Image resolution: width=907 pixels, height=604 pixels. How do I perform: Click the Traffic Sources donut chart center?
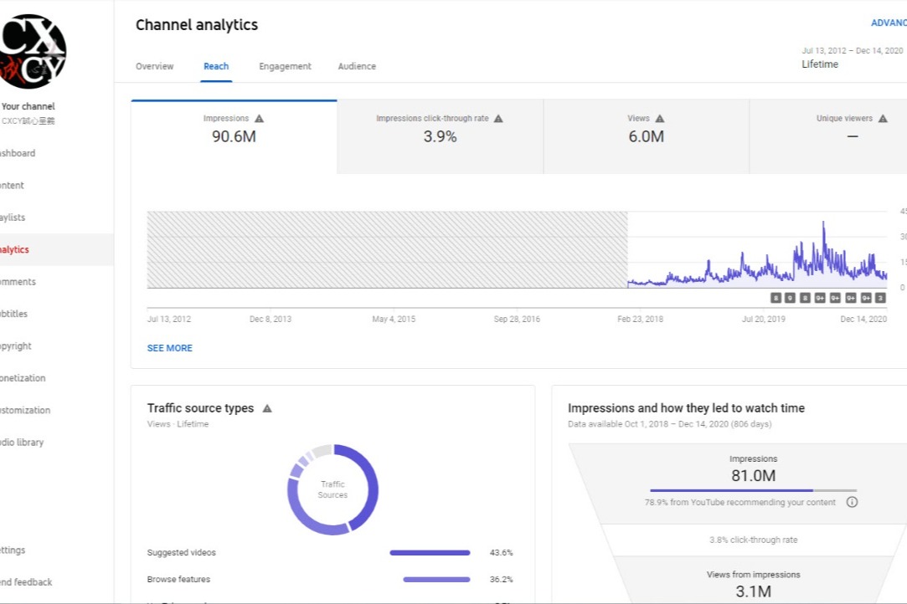(332, 489)
